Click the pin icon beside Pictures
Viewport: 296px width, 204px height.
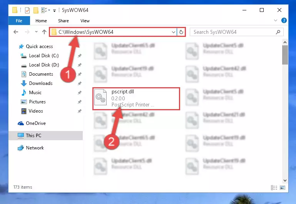coord(79,102)
